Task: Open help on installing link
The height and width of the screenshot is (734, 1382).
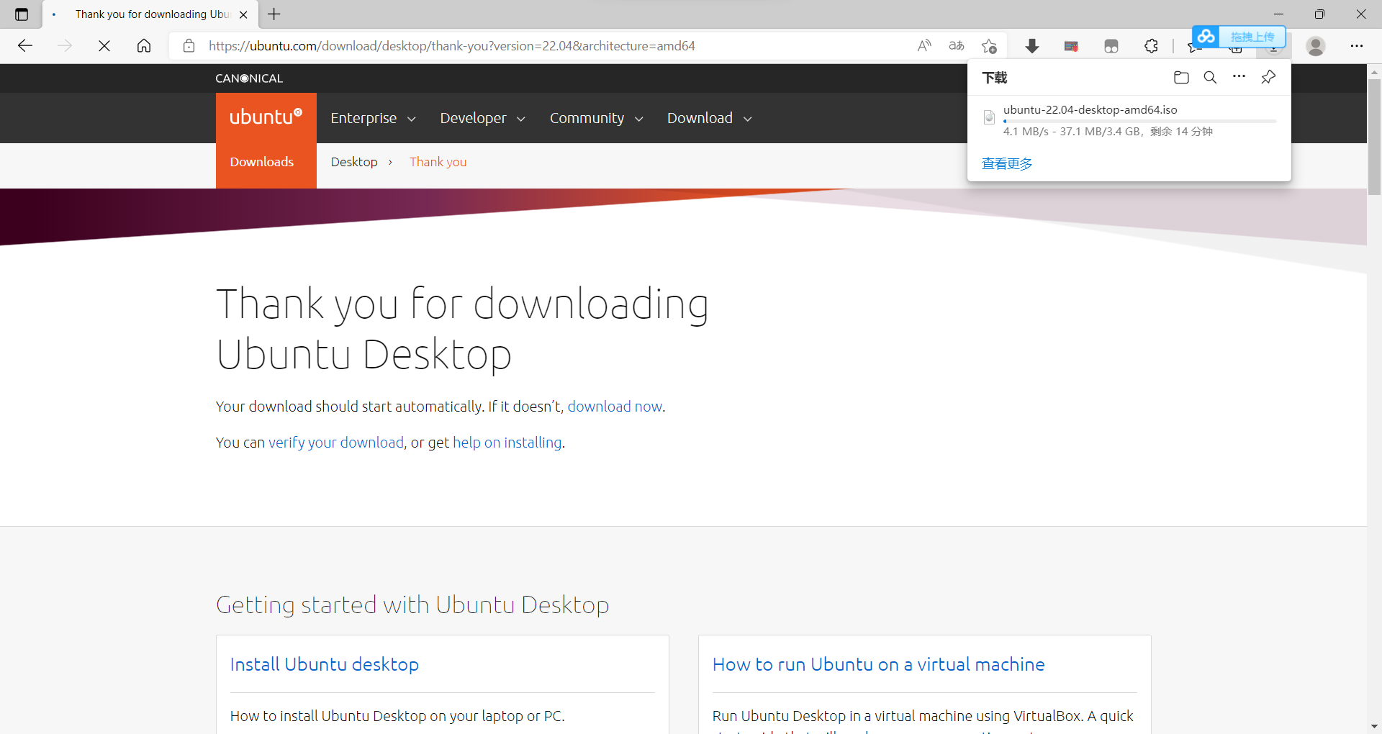Action: click(x=507, y=443)
